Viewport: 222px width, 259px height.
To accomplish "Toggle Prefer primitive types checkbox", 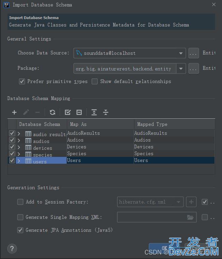I will [x=22, y=81].
